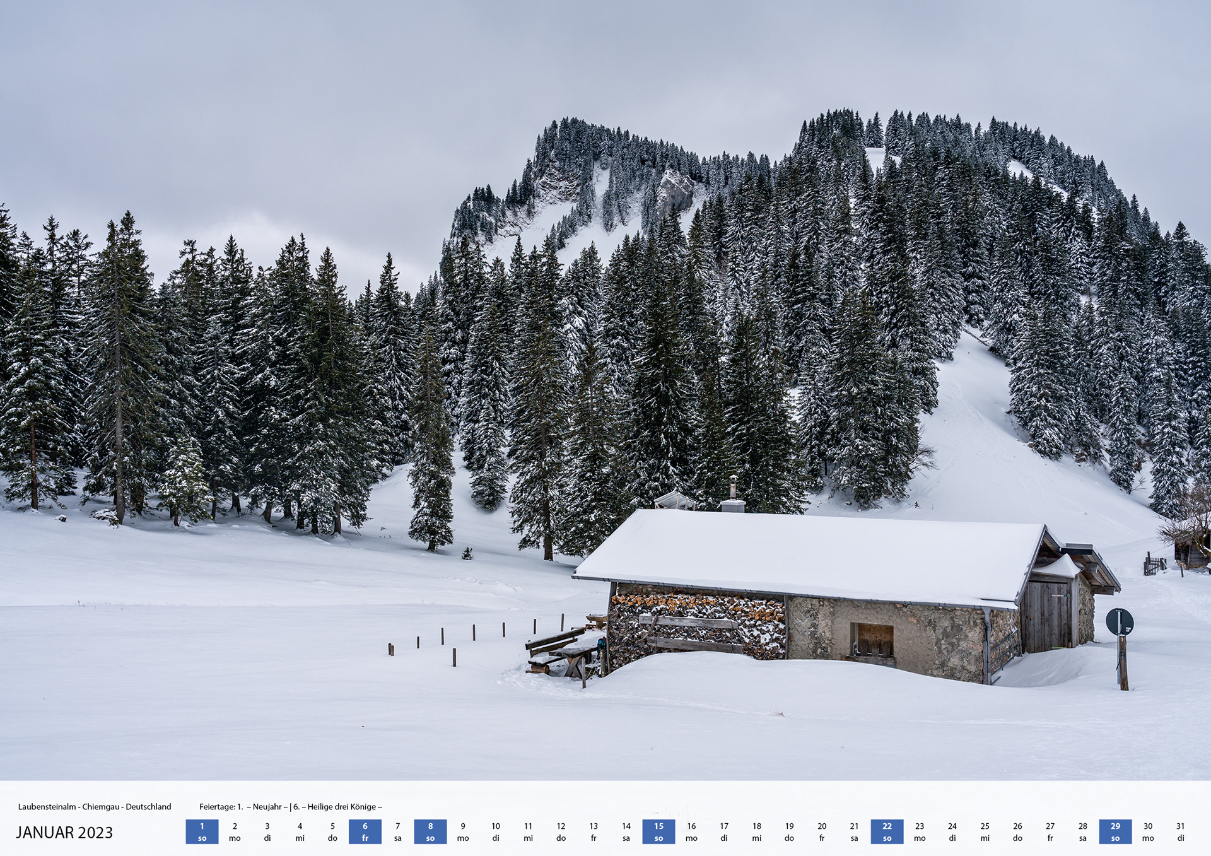Select highlighted Friday 6 holiday box
The height and width of the screenshot is (856, 1211).
click(365, 831)
